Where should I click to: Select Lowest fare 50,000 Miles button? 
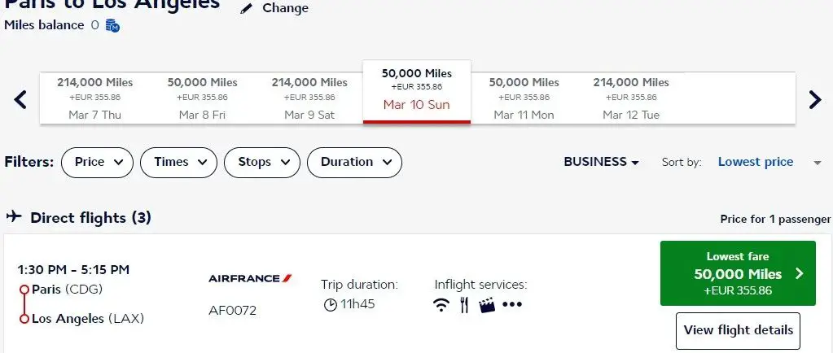click(x=739, y=273)
